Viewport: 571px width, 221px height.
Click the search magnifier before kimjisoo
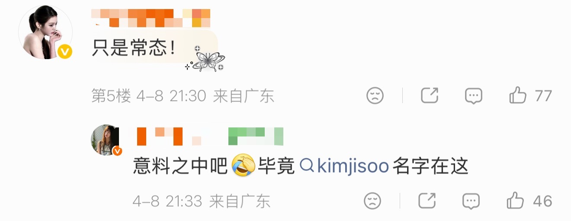307,166
